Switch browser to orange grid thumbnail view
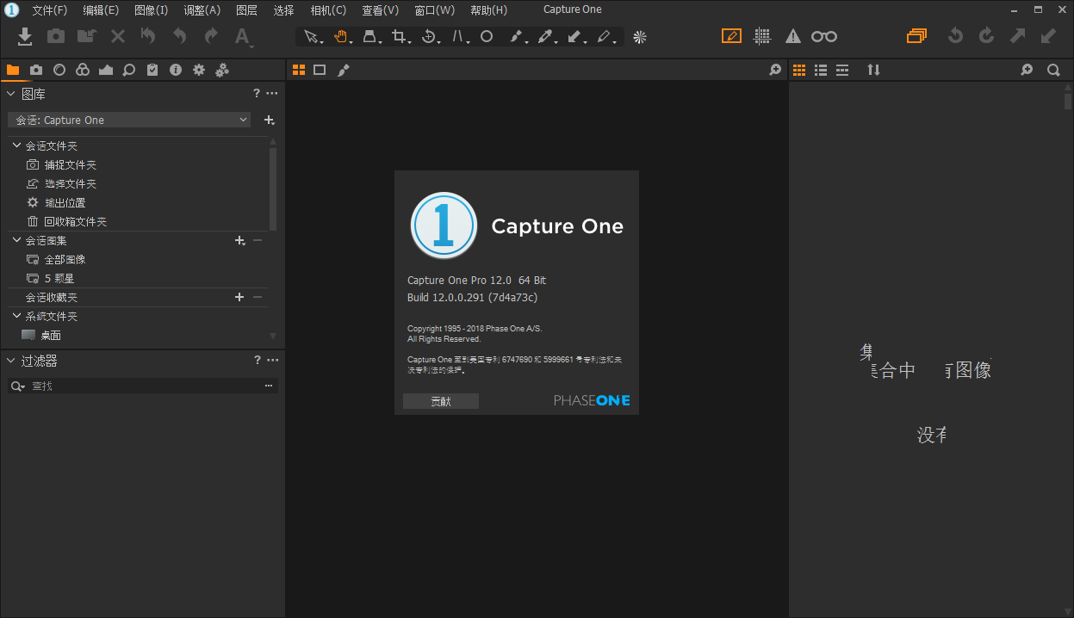 coord(799,70)
